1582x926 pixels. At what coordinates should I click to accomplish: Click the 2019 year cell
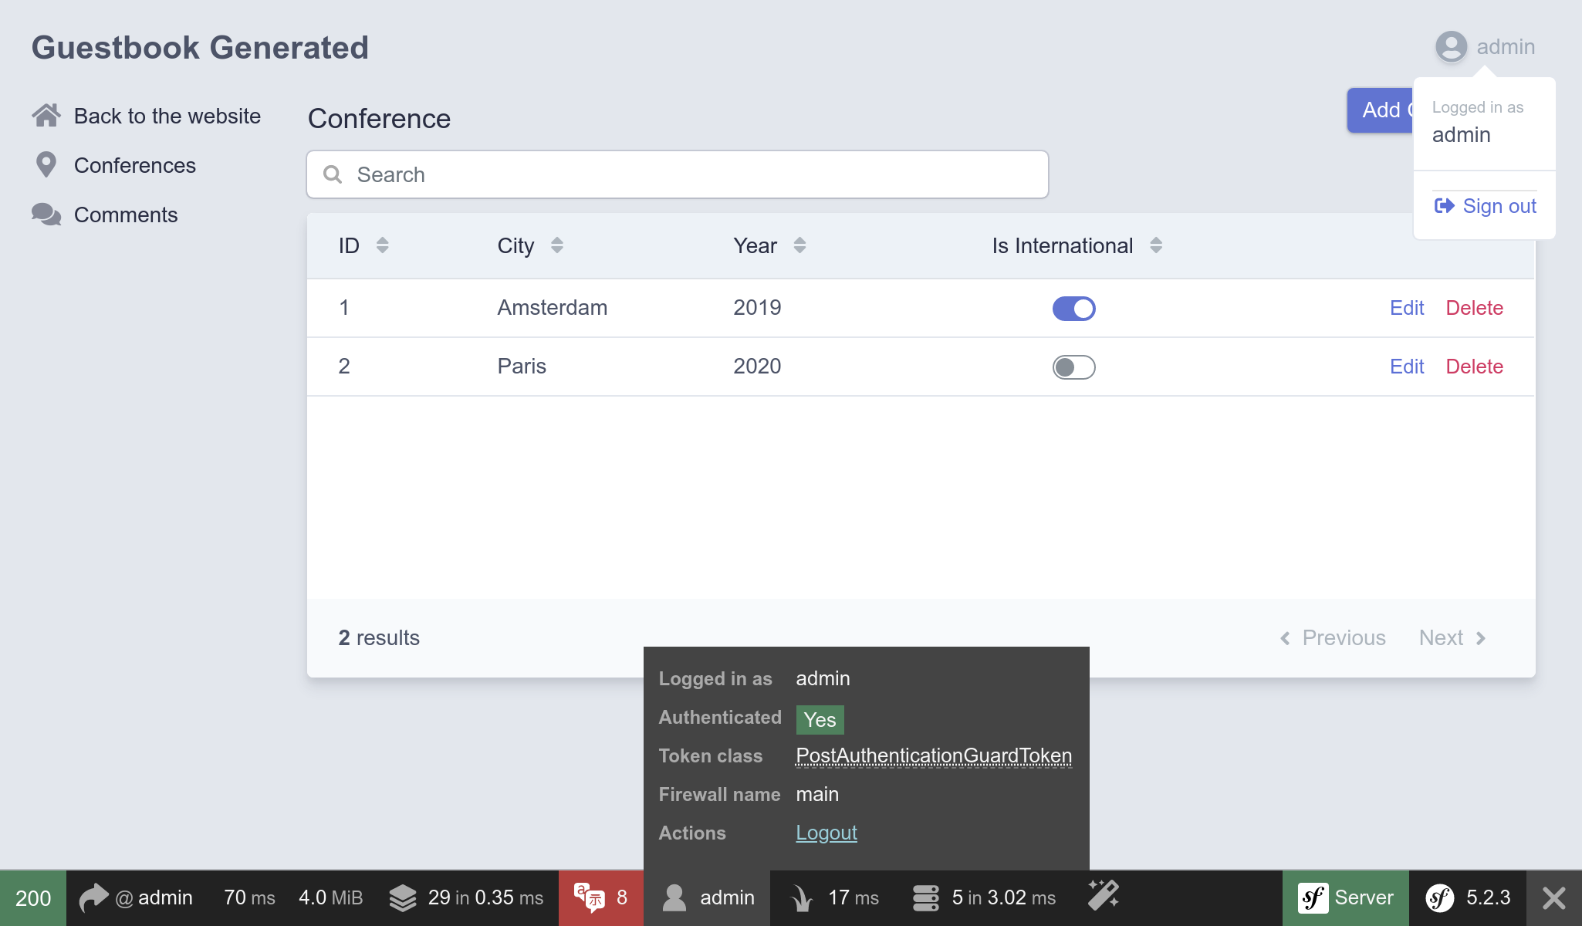click(x=757, y=308)
